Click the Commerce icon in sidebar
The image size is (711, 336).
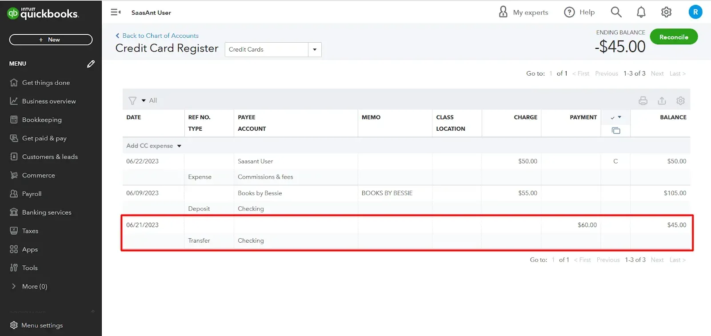pos(14,175)
